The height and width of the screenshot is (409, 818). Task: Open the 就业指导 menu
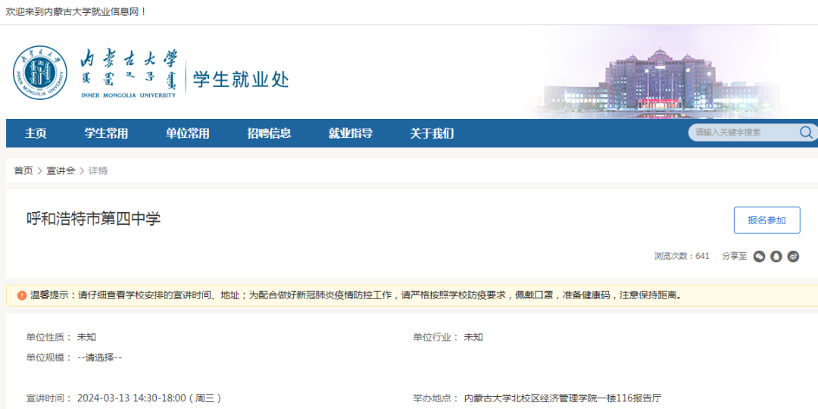[x=351, y=133]
